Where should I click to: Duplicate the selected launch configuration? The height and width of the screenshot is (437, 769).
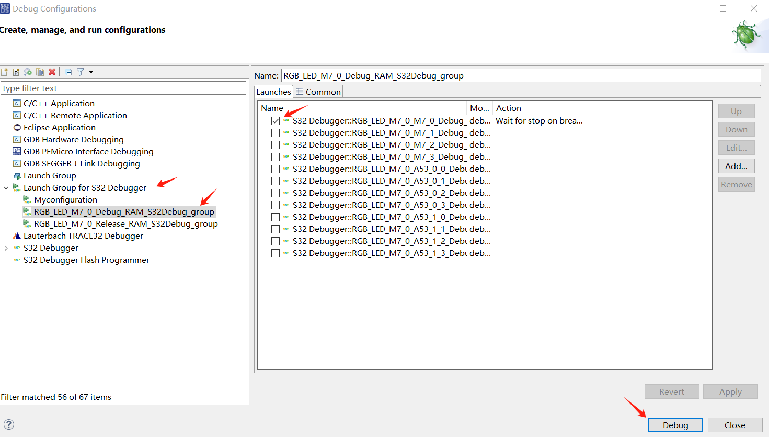click(x=40, y=72)
